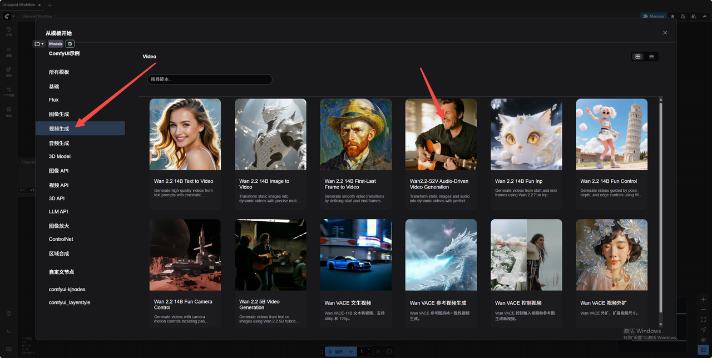Open the 3D API category
The height and width of the screenshot is (358, 712).
pos(80,198)
